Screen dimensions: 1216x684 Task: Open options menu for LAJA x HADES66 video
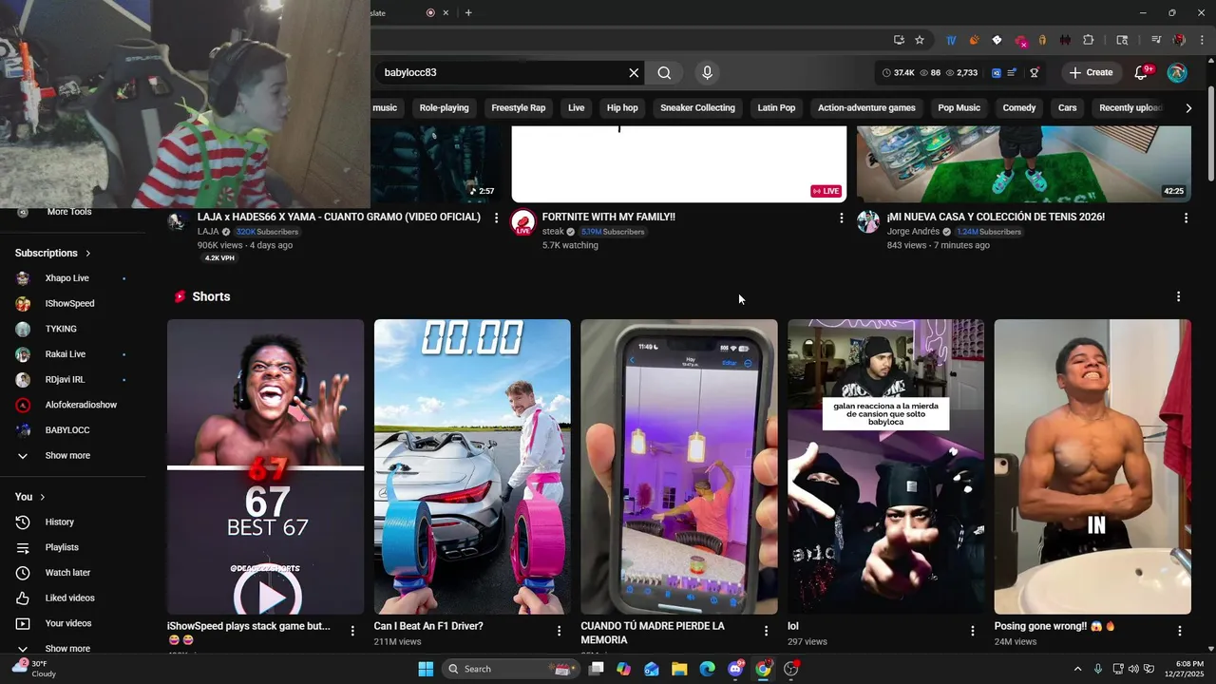point(496,218)
